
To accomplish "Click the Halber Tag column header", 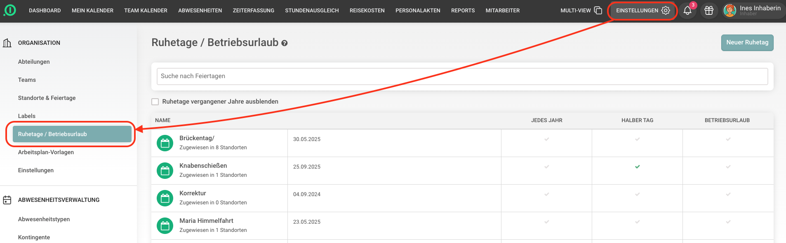I will [x=638, y=120].
